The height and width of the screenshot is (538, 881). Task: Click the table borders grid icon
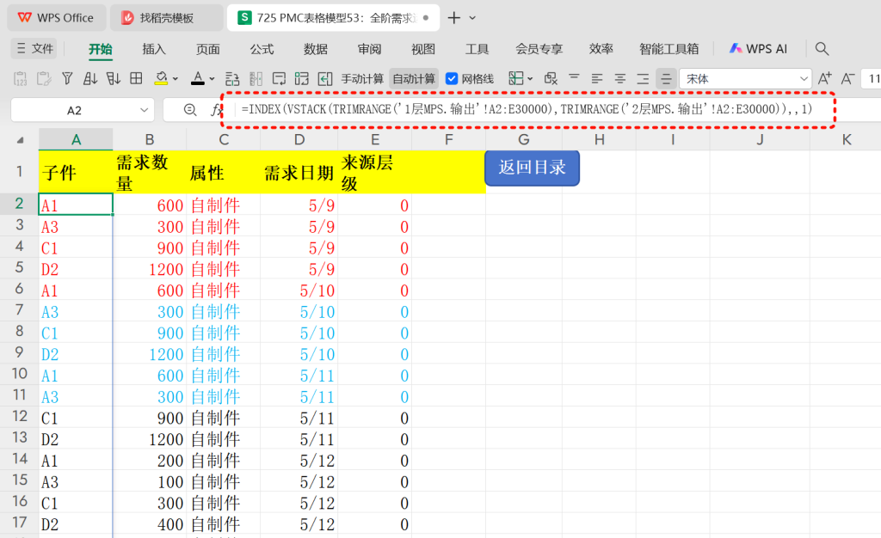136,78
